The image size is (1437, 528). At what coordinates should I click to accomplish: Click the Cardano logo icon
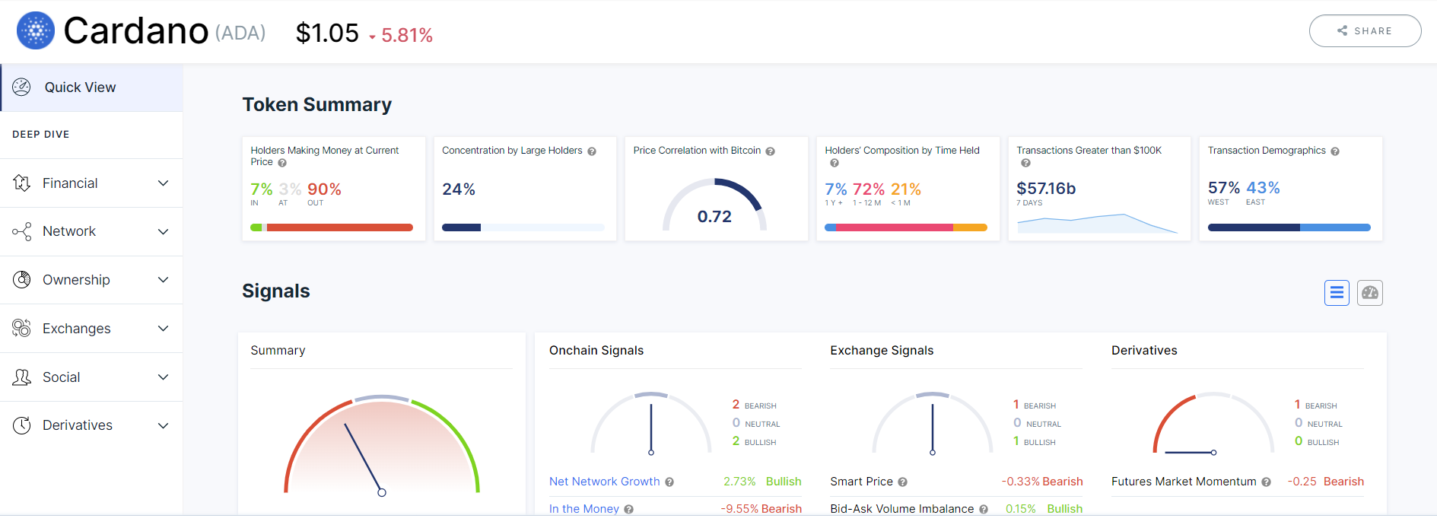click(36, 31)
